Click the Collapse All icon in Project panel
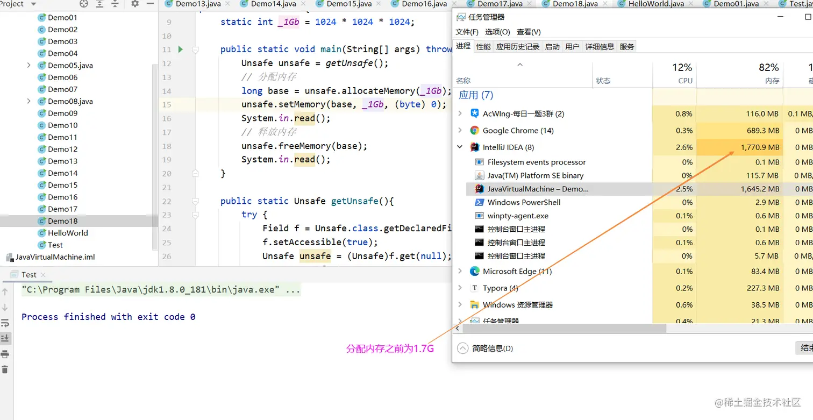The image size is (813, 420). (116, 4)
